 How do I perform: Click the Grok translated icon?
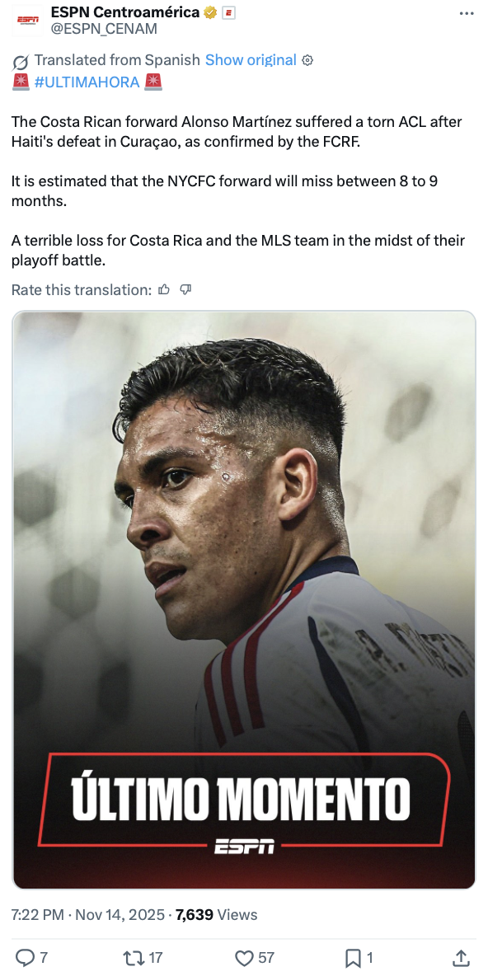coord(21,62)
